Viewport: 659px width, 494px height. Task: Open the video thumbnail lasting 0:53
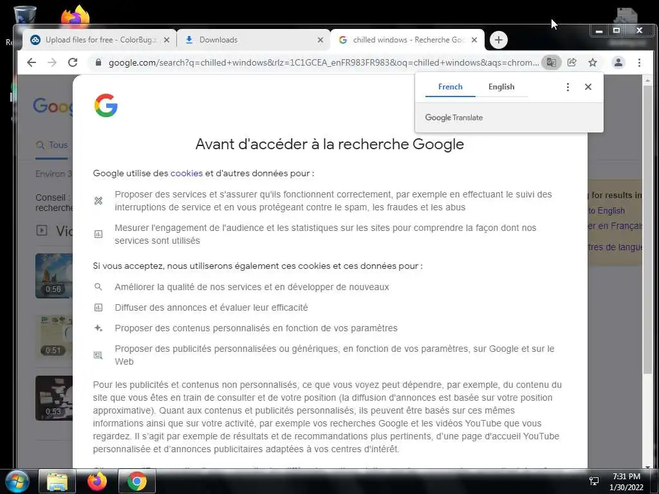[x=54, y=398]
